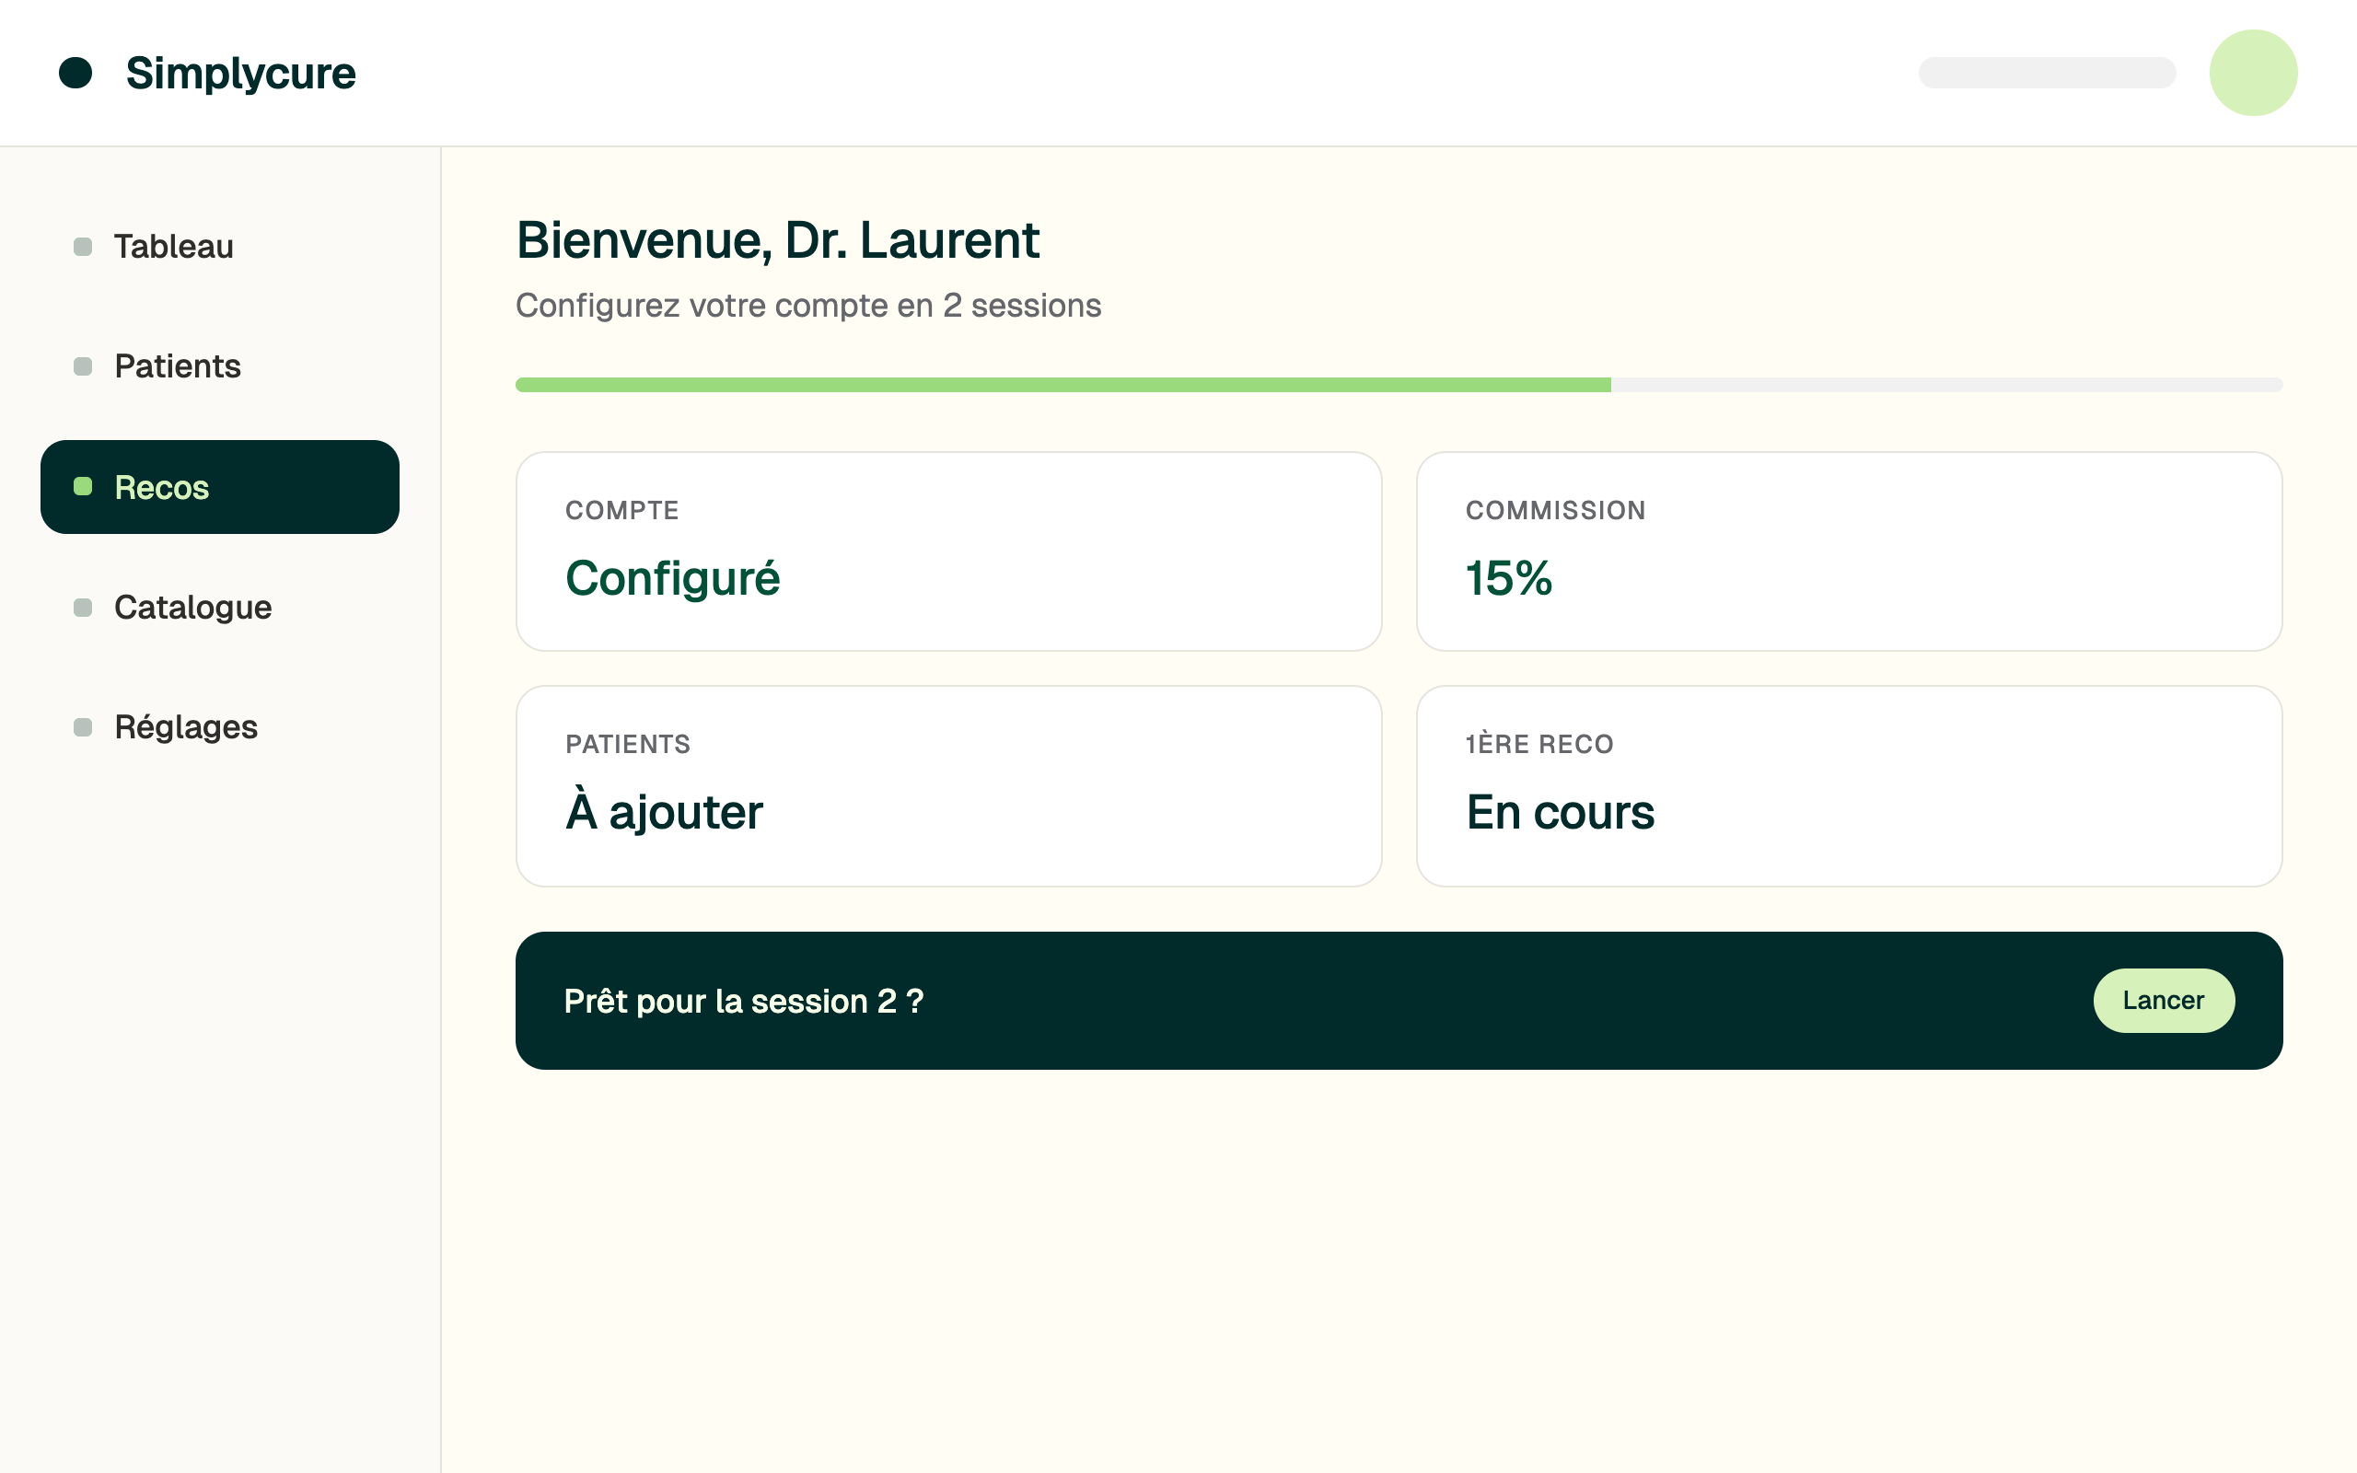Click the setup progress bar

click(1399, 385)
